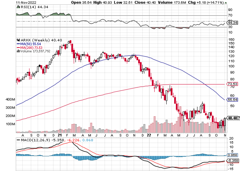Click the ARKK candlestick legend icon
The width and height of the screenshot is (240, 171).
18,40
